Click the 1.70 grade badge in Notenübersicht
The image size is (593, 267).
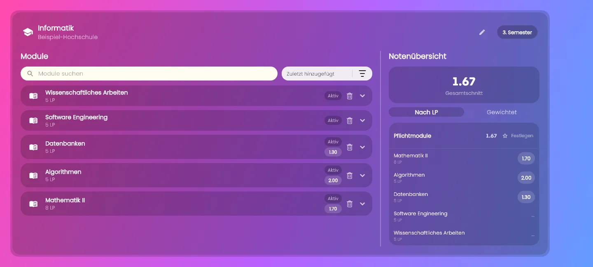(526, 159)
